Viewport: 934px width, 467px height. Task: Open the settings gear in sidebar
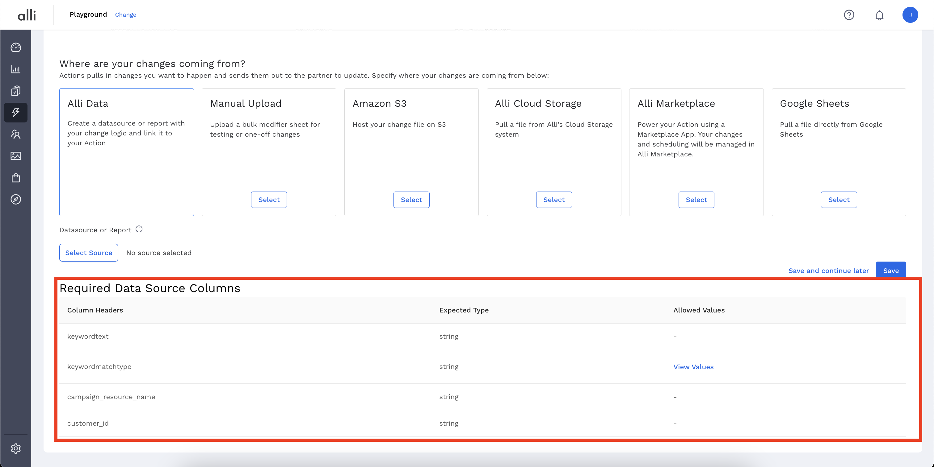[x=15, y=448]
